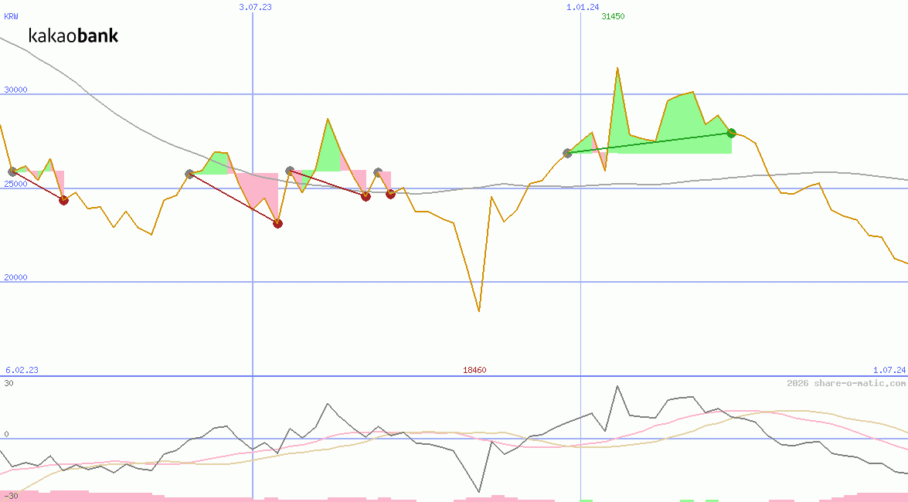Select the 3.07.23 date label

pos(255,6)
